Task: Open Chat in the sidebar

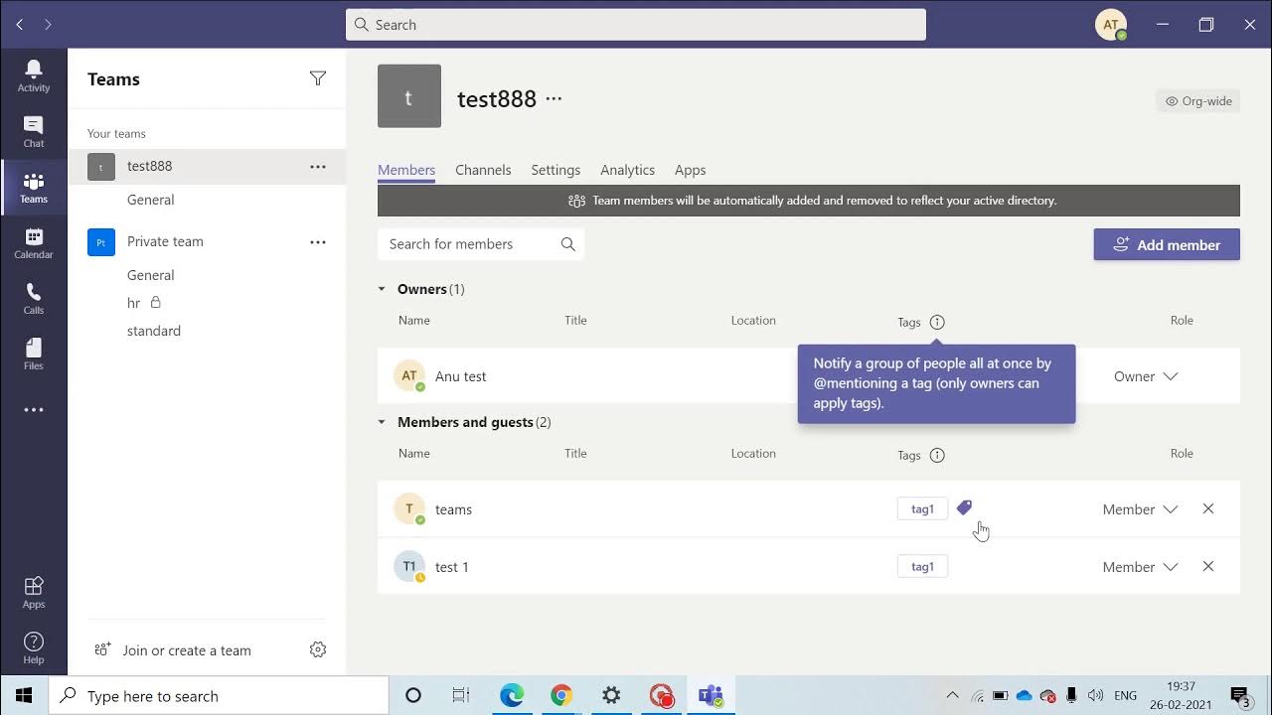Action: pos(34,131)
